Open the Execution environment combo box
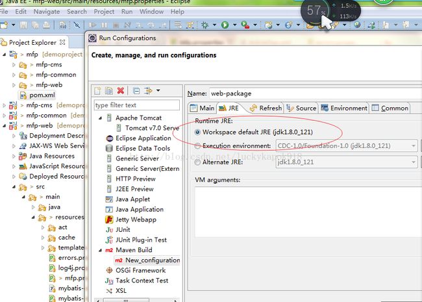This screenshot has height=302, width=422. (x=347, y=146)
